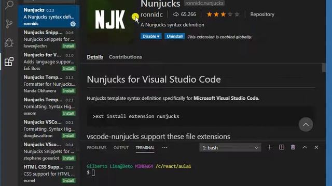332x186 pixels.
Task: Click the 'ext install extension nunjucks' code block
Action: (x=201, y=116)
